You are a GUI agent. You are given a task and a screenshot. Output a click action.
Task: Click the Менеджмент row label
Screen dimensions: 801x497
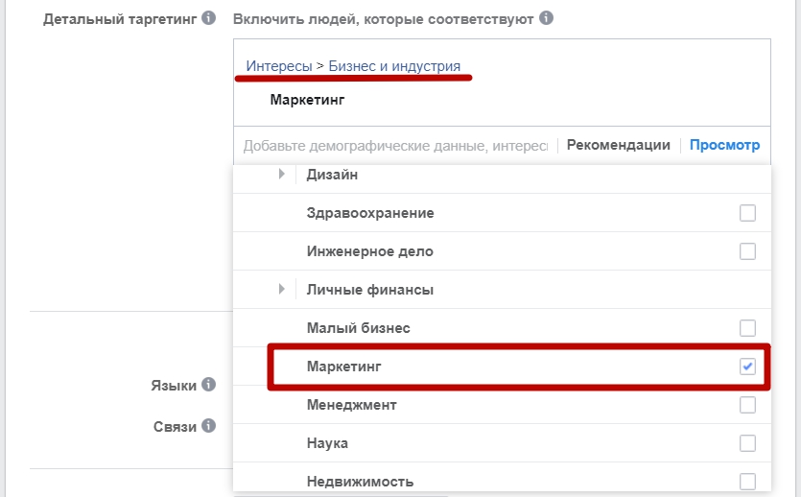click(x=351, y=405)
